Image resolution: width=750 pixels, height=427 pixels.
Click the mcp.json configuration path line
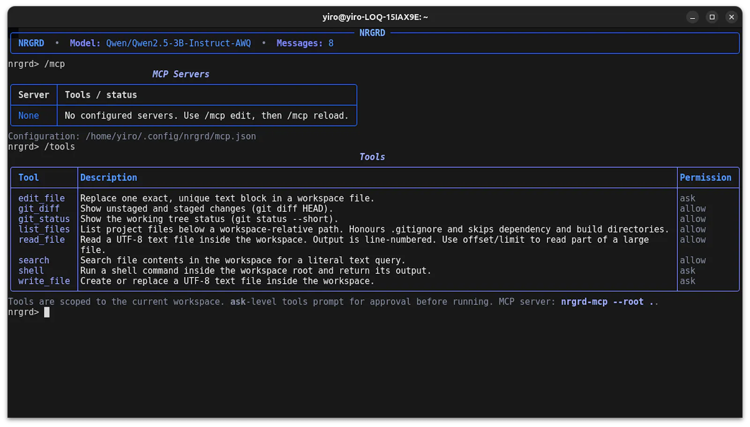[132, 136]
